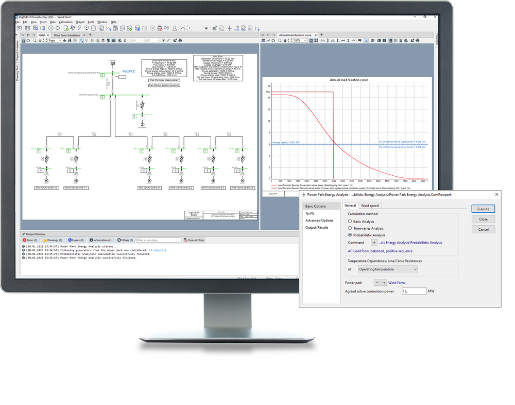Toggle the Errors (0) output filter
515x405 pixels.
pos(30,240)
